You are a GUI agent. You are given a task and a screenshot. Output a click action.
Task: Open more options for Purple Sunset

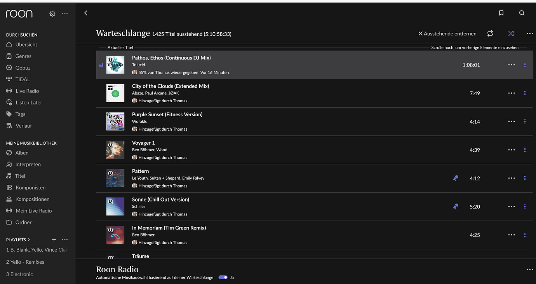(512, 122)
